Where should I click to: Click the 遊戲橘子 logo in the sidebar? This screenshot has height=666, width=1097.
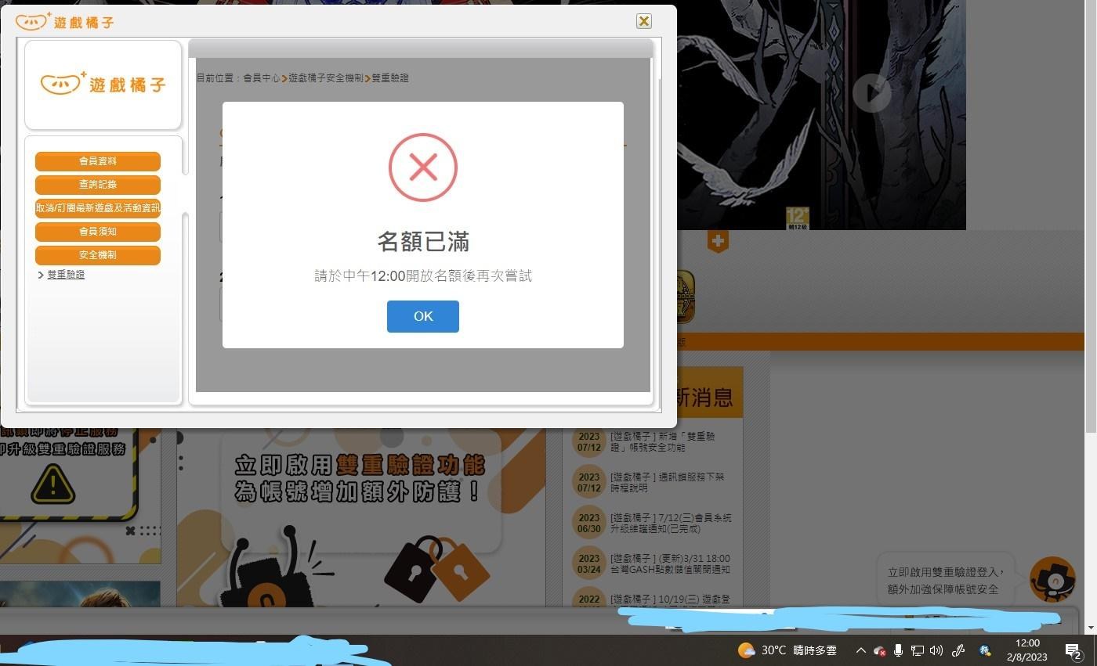[x=103, y=85]
